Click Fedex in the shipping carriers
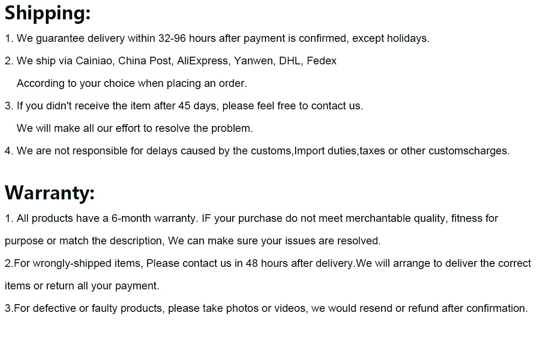 coord(322,61)
